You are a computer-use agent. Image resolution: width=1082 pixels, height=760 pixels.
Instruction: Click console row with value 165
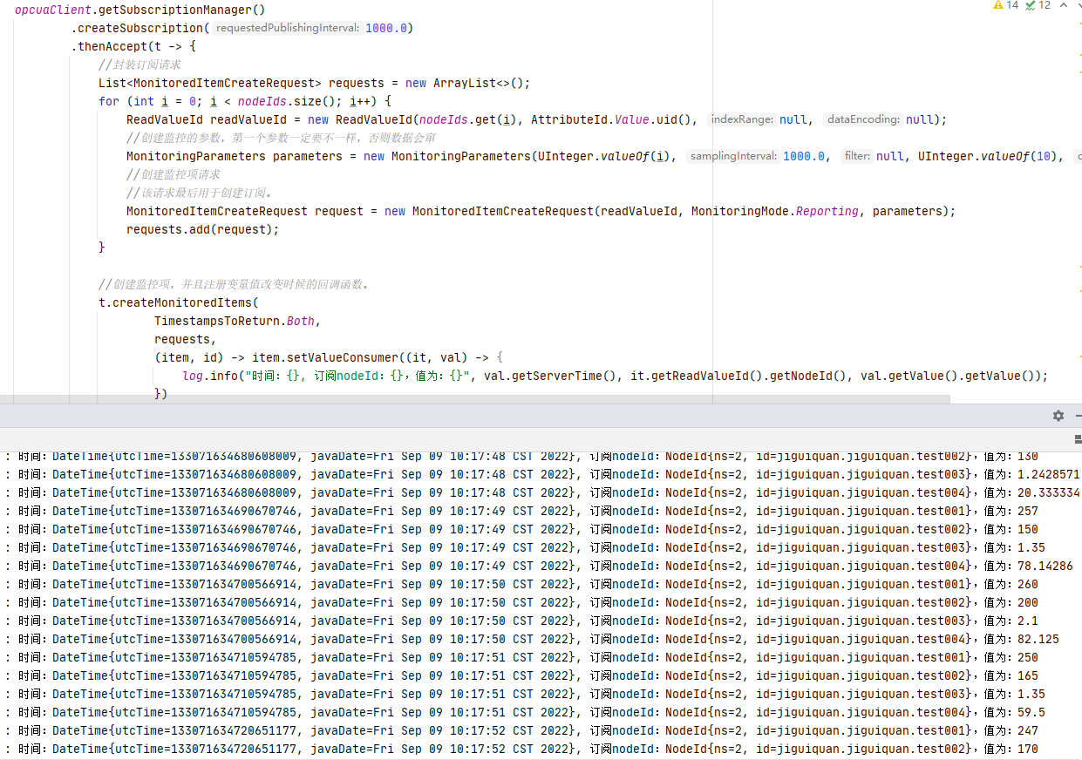pos(541,675)
